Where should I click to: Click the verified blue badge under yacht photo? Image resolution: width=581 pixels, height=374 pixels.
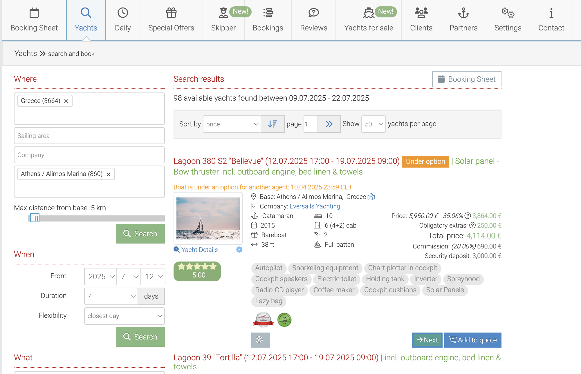click(239, 250)
